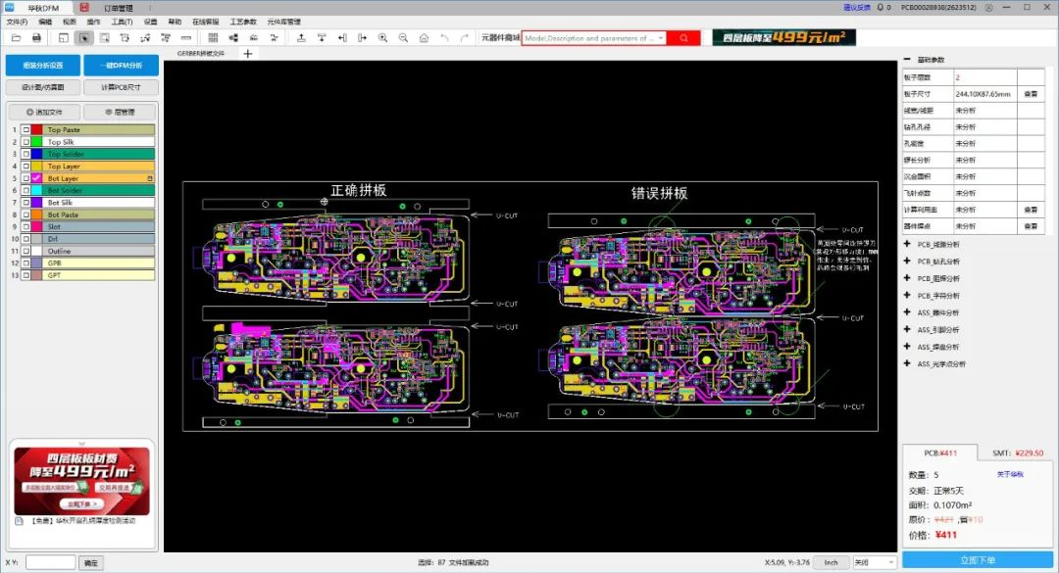
Task: Click the Bot Solder cyan color swatch
Action: 36,190
